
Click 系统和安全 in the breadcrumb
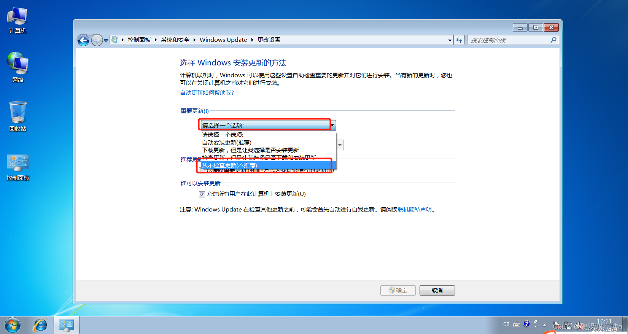coord(175,40)
